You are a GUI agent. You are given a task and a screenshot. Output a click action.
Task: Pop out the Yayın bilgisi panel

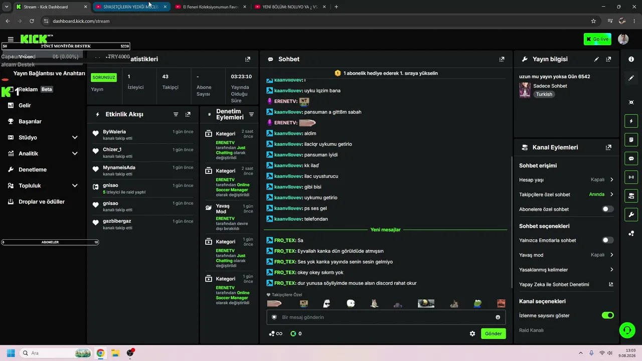click(x=608, y=59)
